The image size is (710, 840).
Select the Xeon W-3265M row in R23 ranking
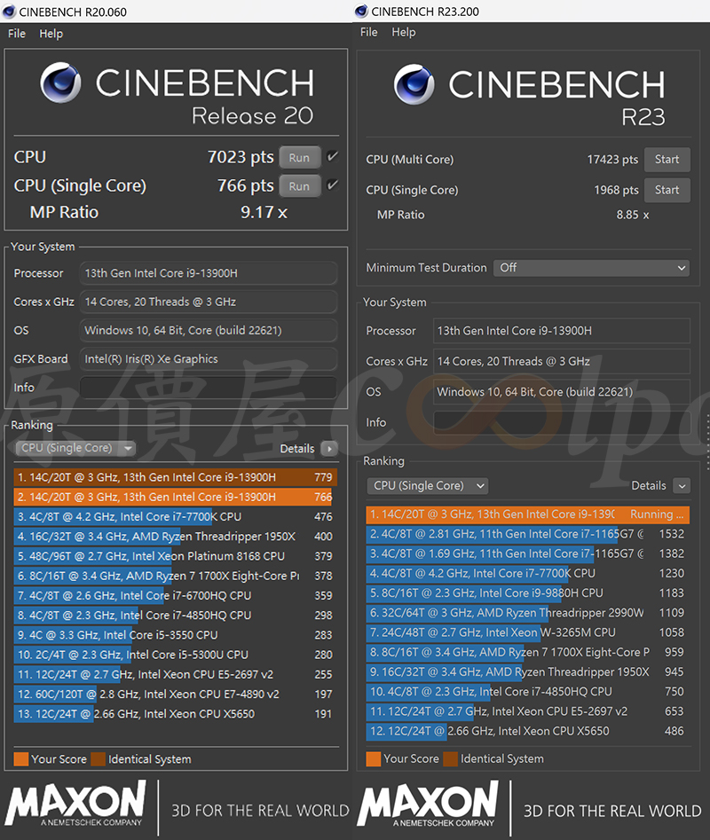pos(528,632)
